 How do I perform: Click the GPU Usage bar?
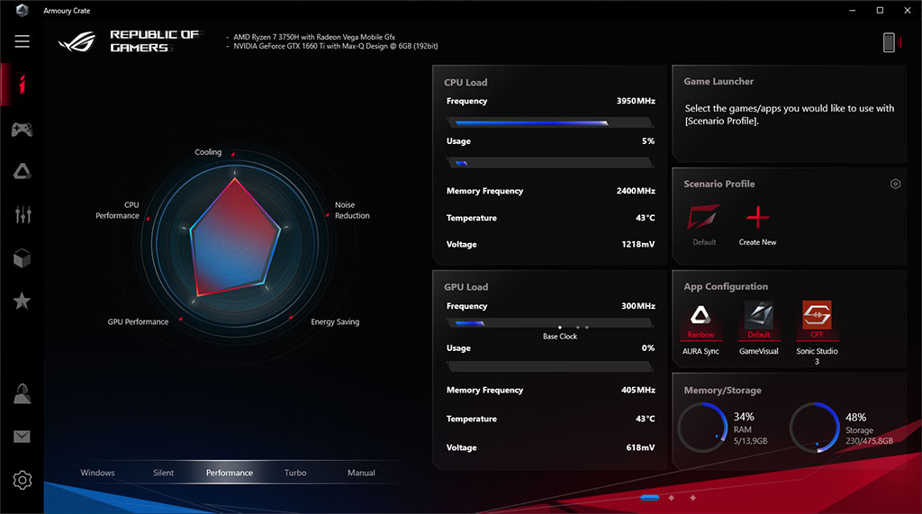(550, 366)
